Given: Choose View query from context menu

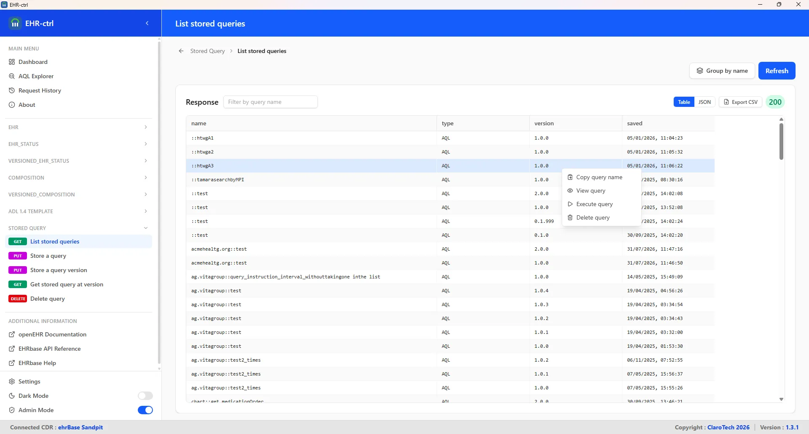Looking at the screenshot, I should pyautogui.click(x=601, y=191).
